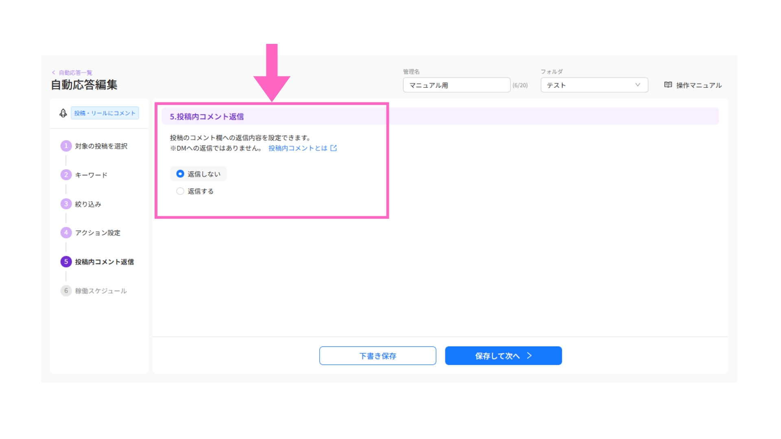Click the step 3 number circle
This screenshot has width=781, height=439.
[66, 204]
